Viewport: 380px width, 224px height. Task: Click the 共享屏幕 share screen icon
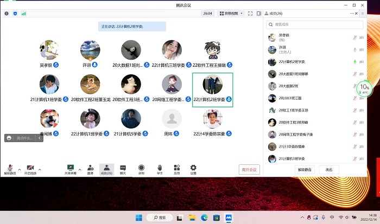coord(70,168)
